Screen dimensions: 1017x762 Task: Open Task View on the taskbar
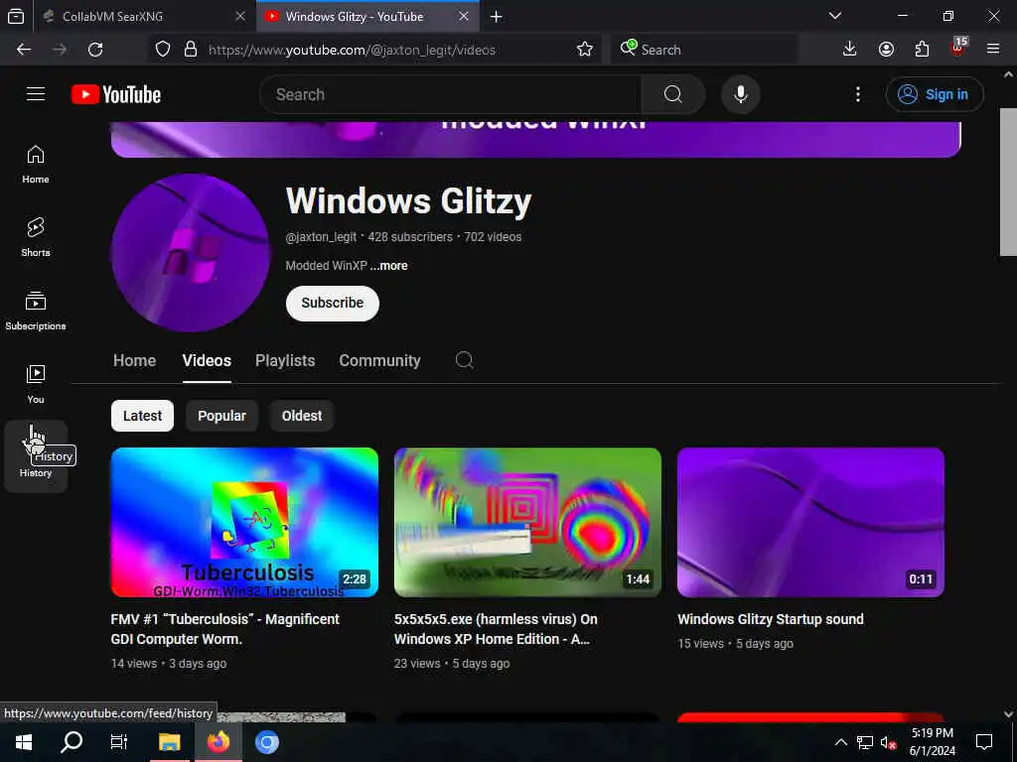coord(119,742)
